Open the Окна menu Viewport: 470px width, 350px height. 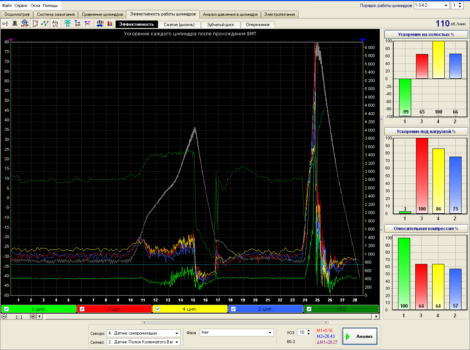[36, 6]
